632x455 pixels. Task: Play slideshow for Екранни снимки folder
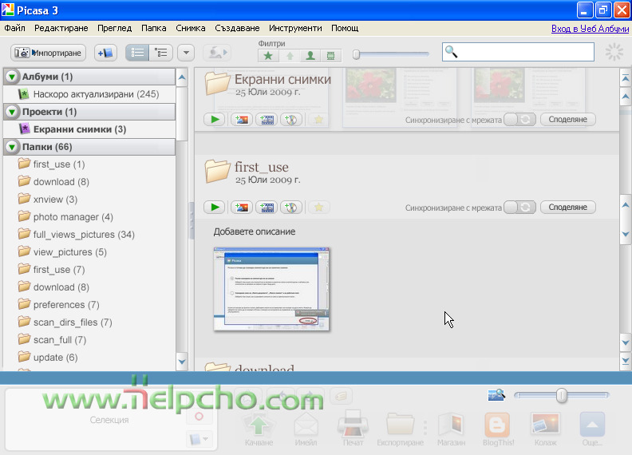click(215, 120)
